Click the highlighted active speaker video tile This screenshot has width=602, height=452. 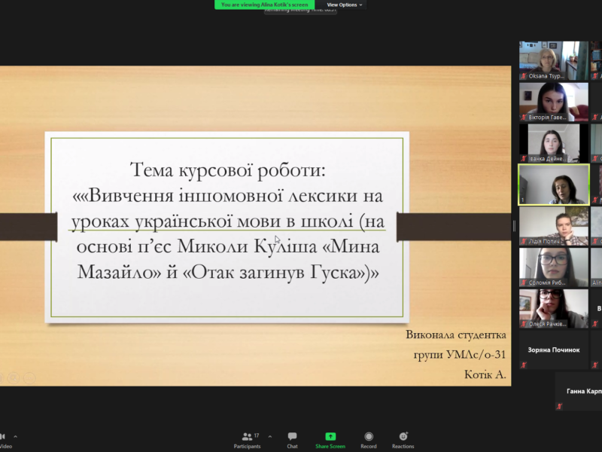(x=553, y=185)
